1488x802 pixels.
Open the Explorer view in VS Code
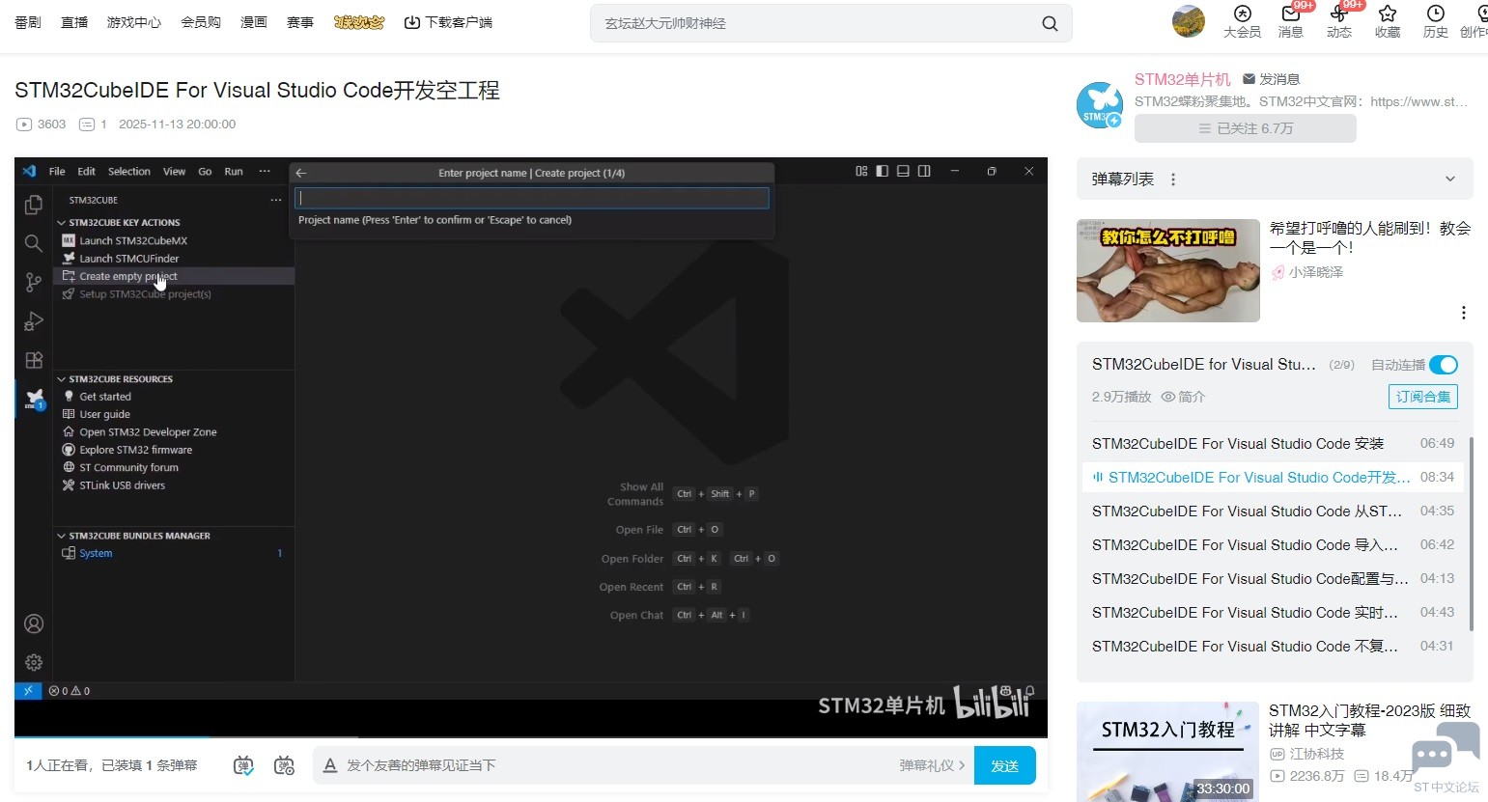34,205
